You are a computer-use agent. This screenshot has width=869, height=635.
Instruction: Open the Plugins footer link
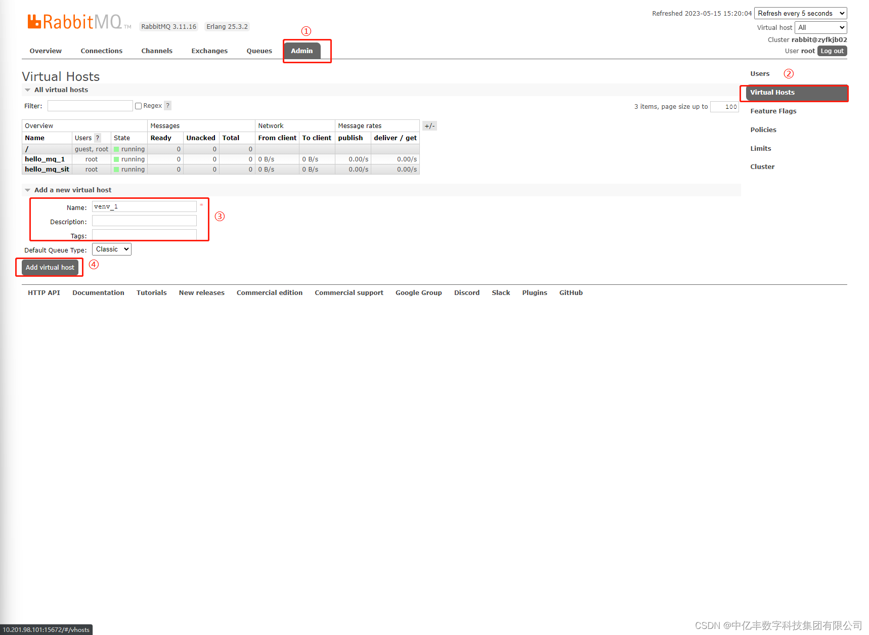pos(535,293)
